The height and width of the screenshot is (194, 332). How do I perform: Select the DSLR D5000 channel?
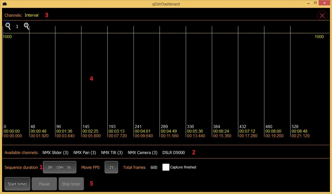(174, 152)
